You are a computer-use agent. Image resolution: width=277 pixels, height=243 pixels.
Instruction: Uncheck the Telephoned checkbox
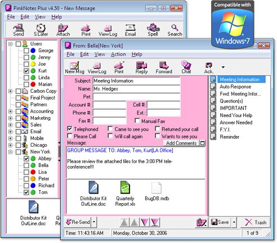pyautogui.click(x=70, y=129)
